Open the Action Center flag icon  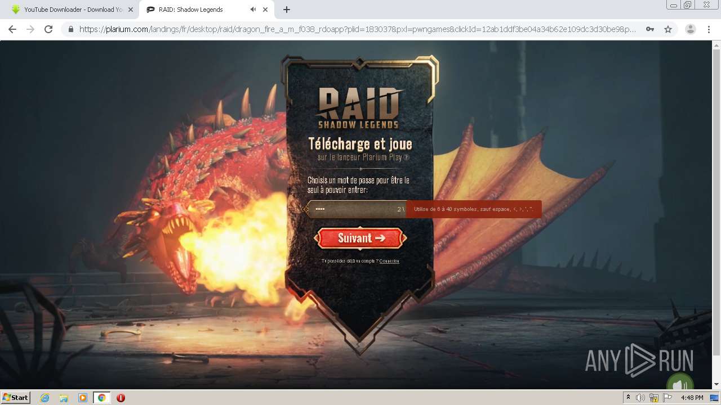point(667,398)
